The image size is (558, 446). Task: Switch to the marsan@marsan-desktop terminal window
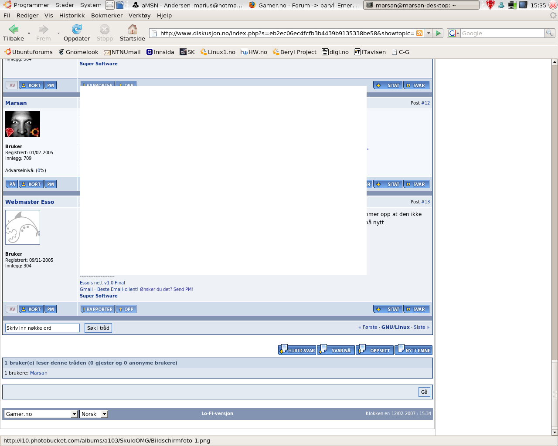click(x=421, y=5)
